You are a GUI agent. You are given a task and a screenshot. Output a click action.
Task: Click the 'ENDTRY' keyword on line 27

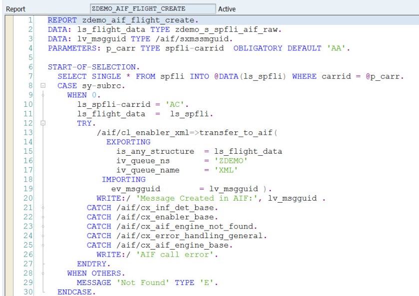click(92, 264)
